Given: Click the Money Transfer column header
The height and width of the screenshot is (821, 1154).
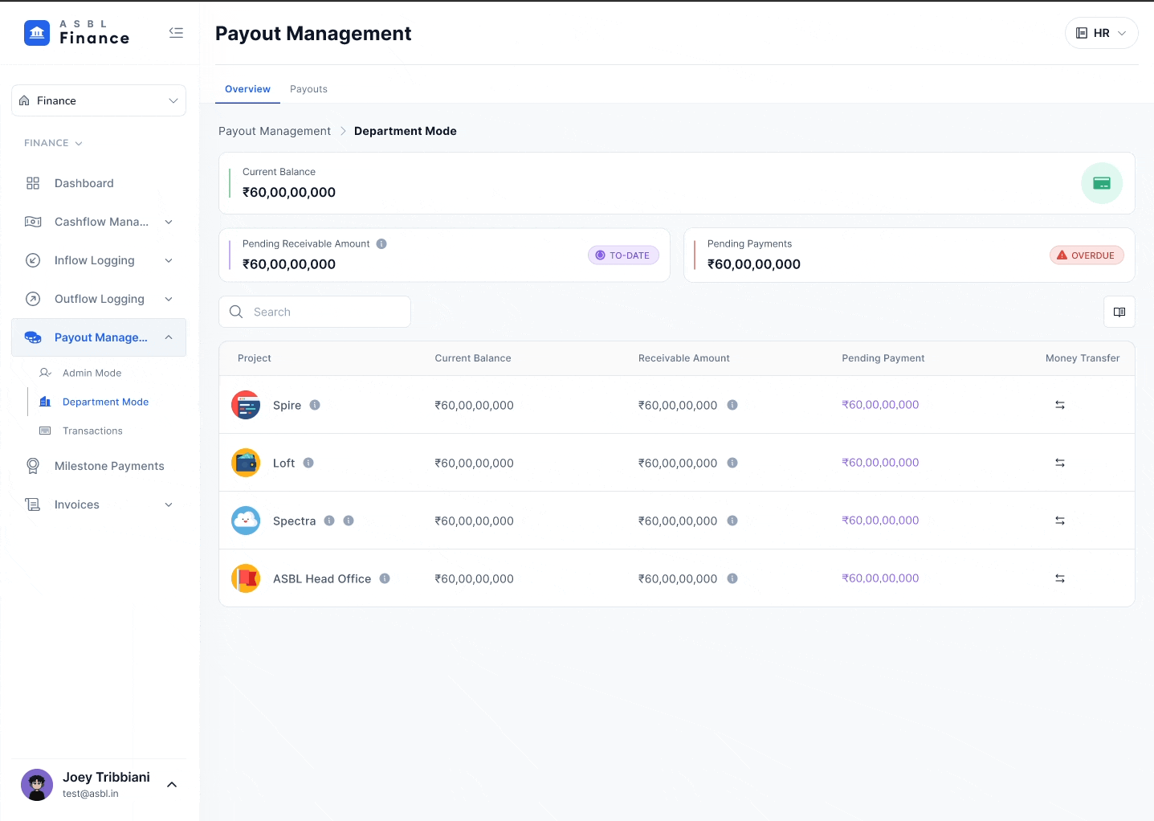Looking at the screenshot, I should point(1083,358).
